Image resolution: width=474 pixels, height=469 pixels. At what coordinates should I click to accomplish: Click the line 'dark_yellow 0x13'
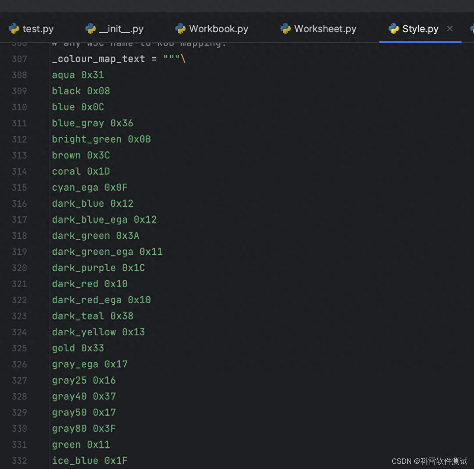[99, 332]
